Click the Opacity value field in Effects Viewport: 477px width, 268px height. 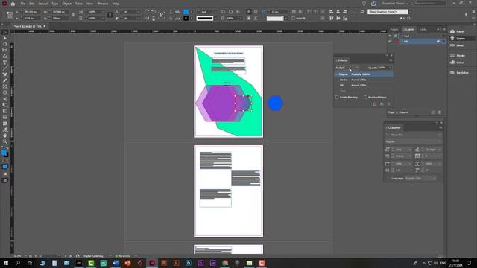click(x=382, y=68)
